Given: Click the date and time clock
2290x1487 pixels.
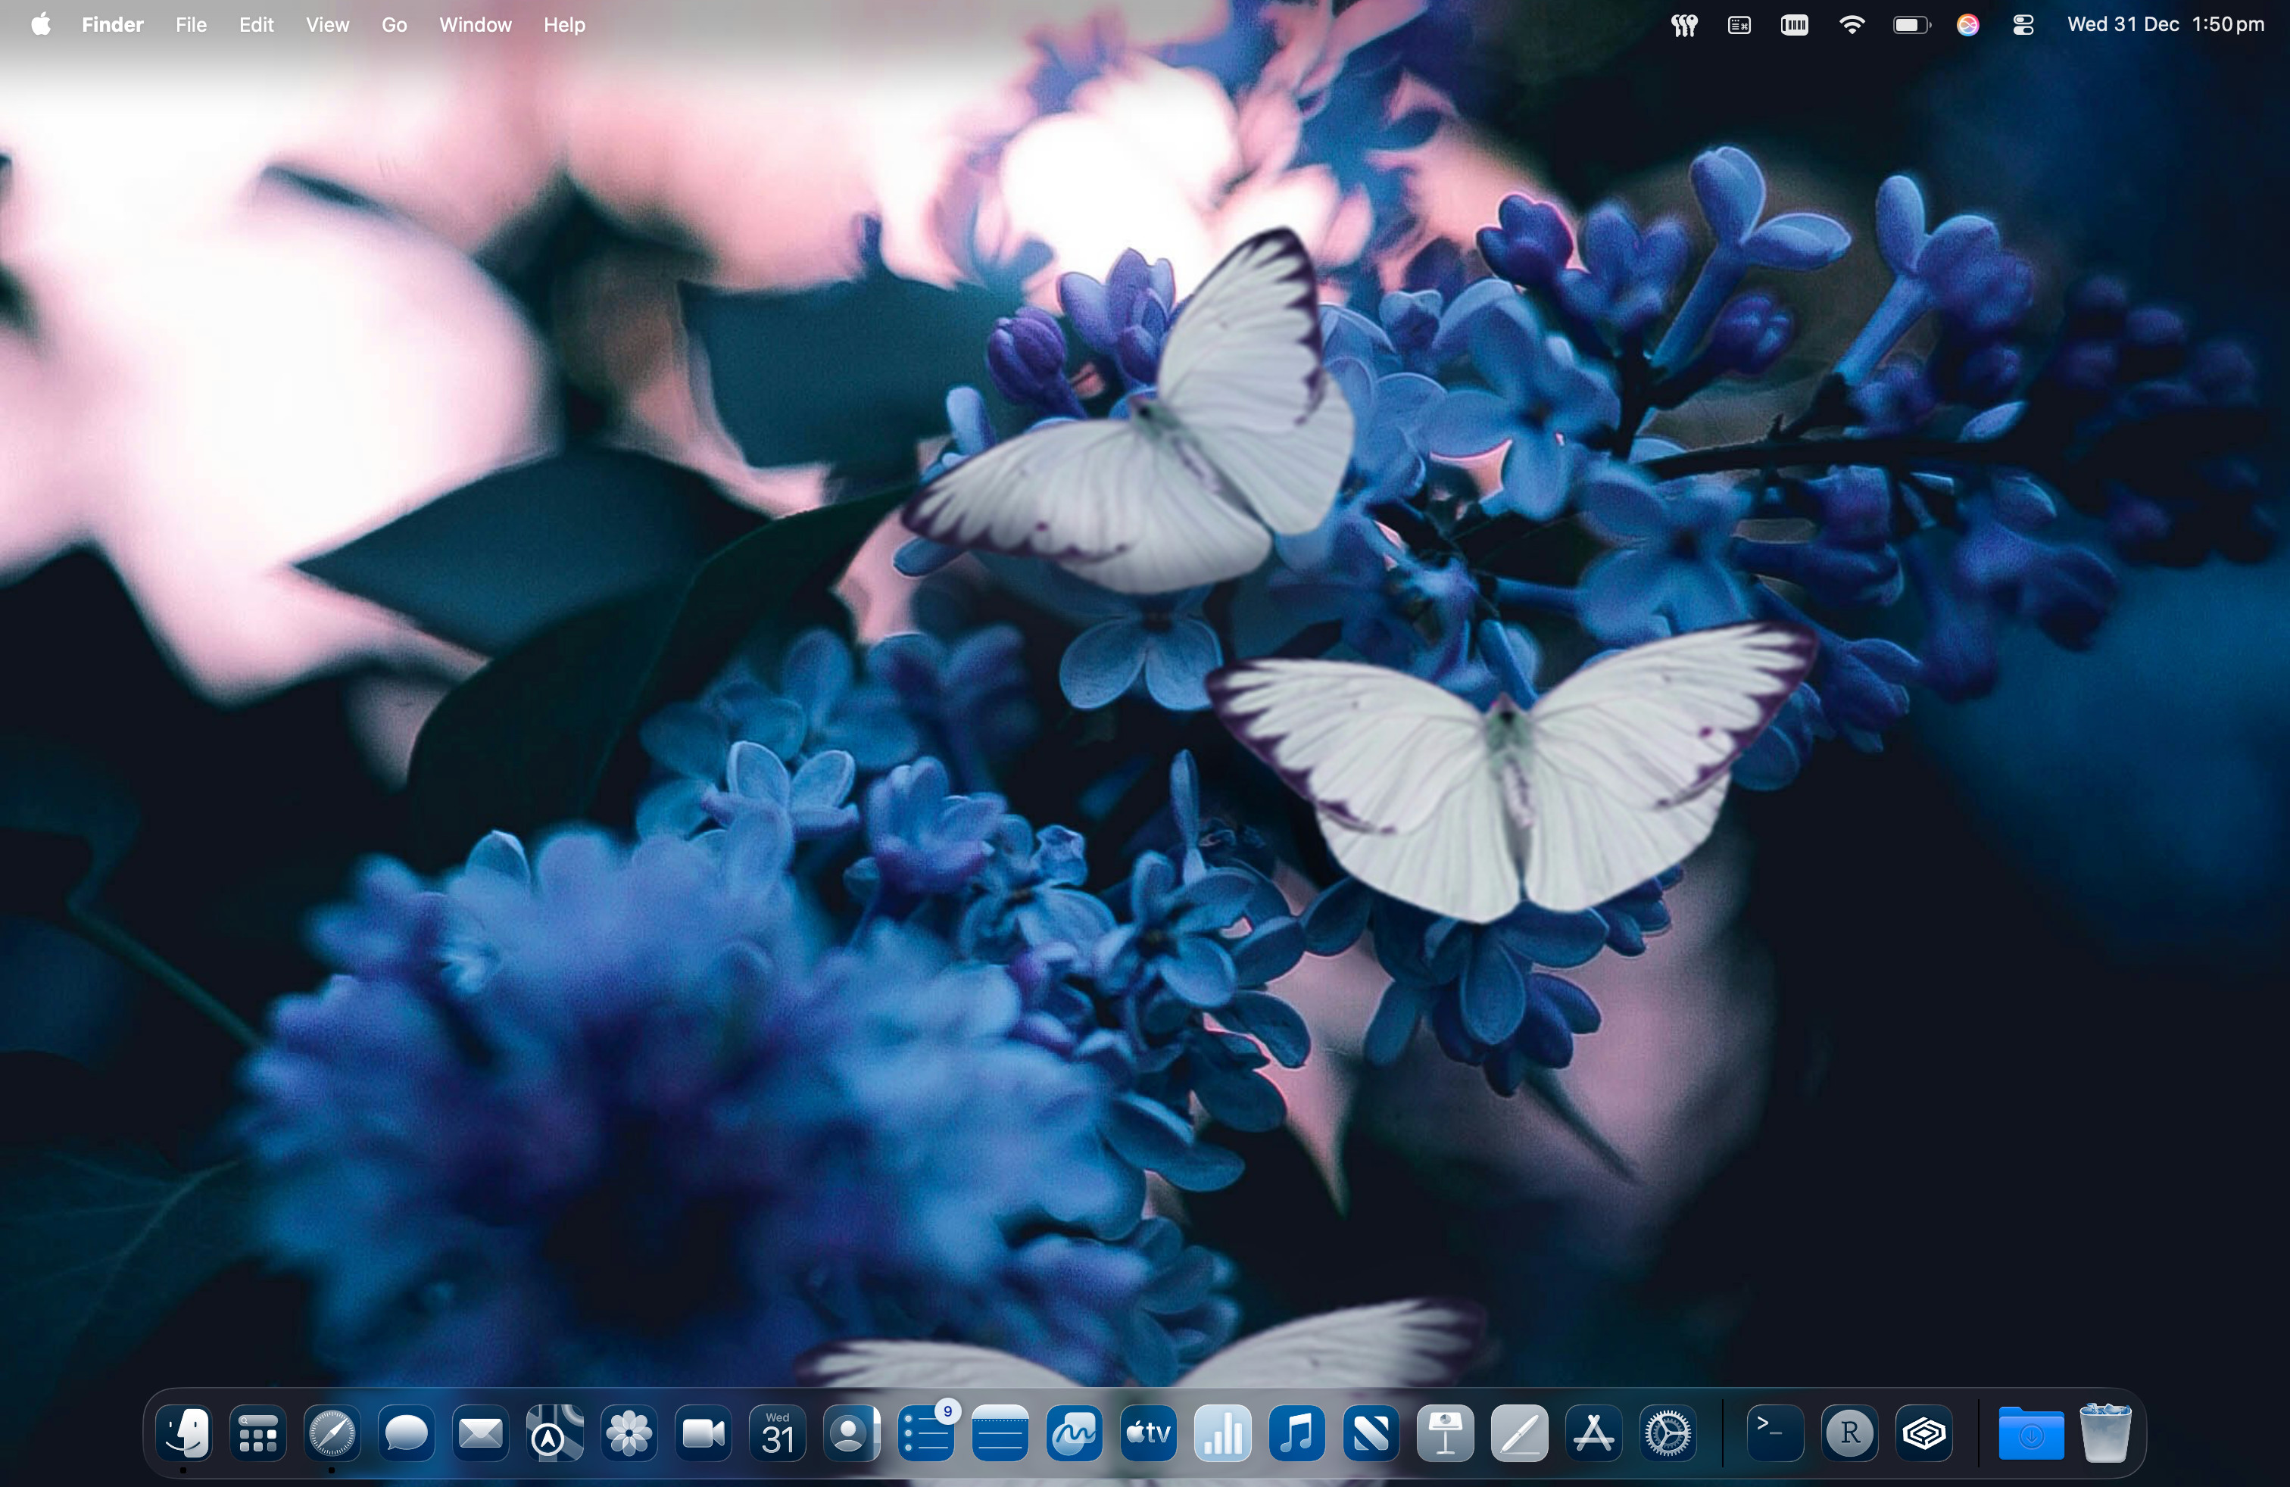Looking at the screenshot, I should click(x=2165, y=25).
